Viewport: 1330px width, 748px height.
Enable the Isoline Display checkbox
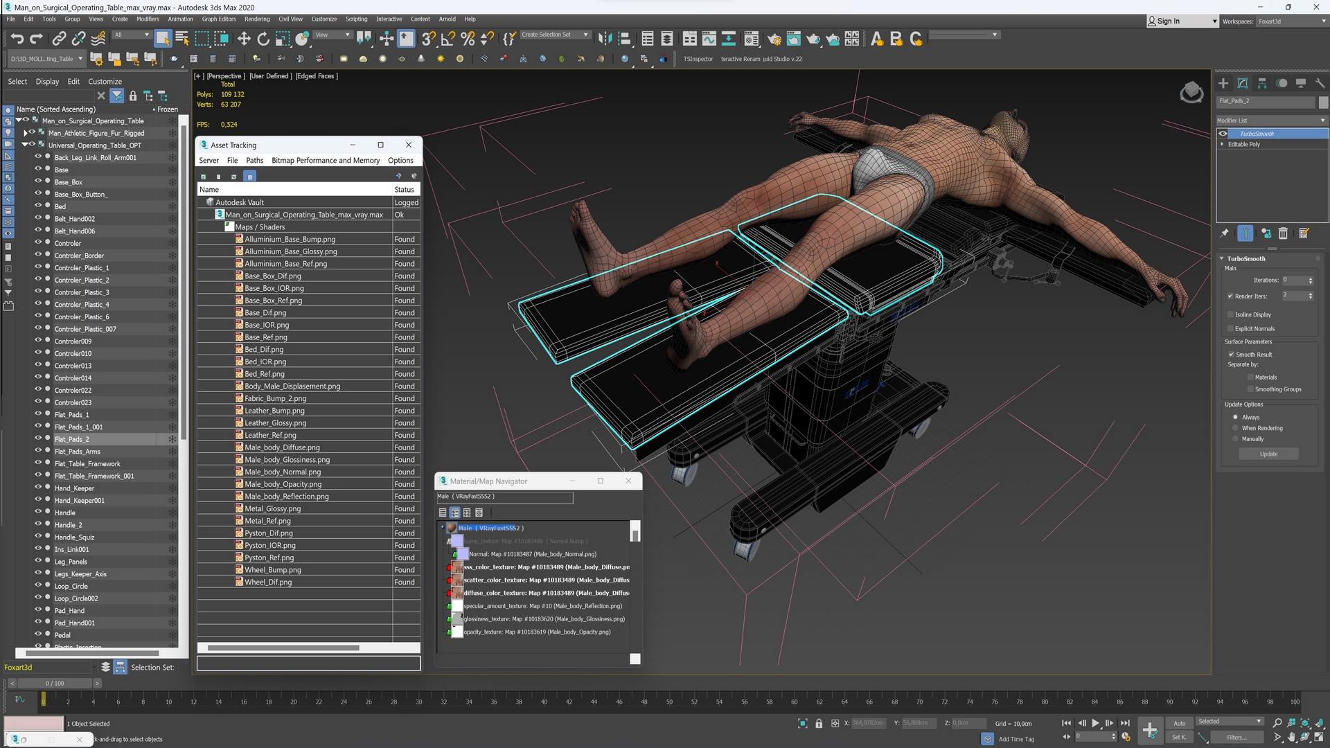point(1231,314)
